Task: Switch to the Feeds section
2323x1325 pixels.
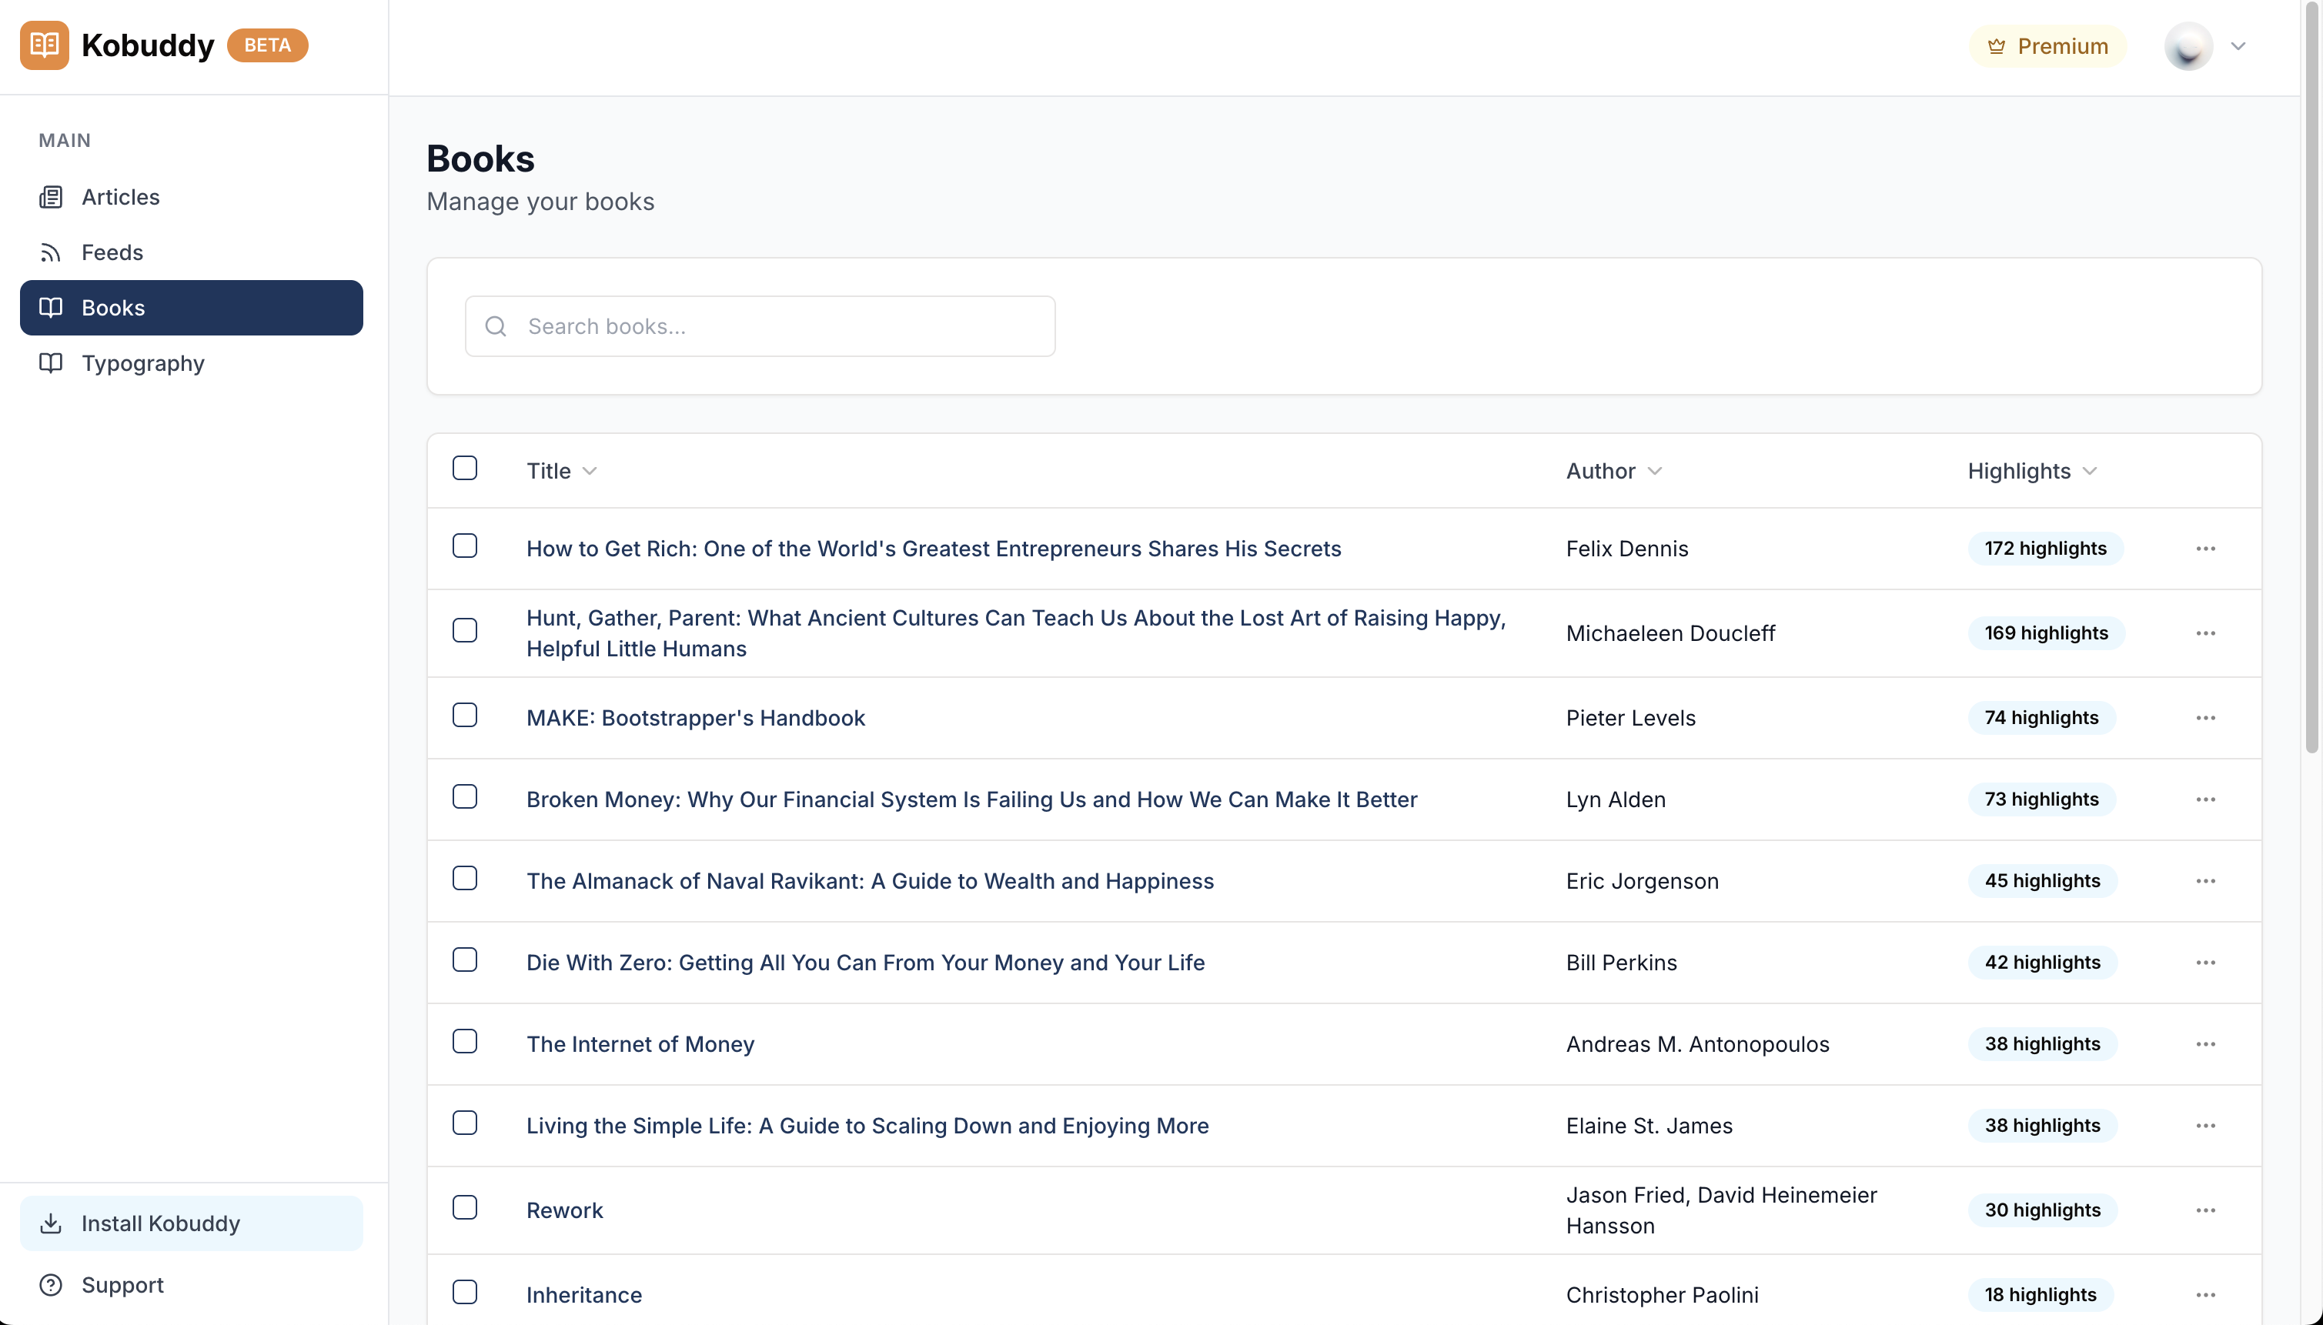Action: [113, 252]
